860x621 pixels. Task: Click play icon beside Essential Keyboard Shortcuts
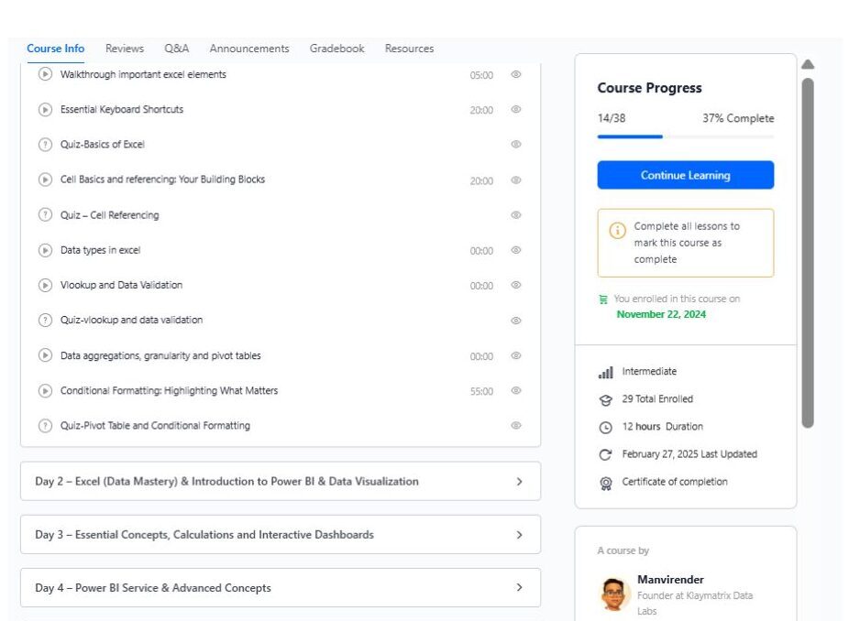point(45,110)
